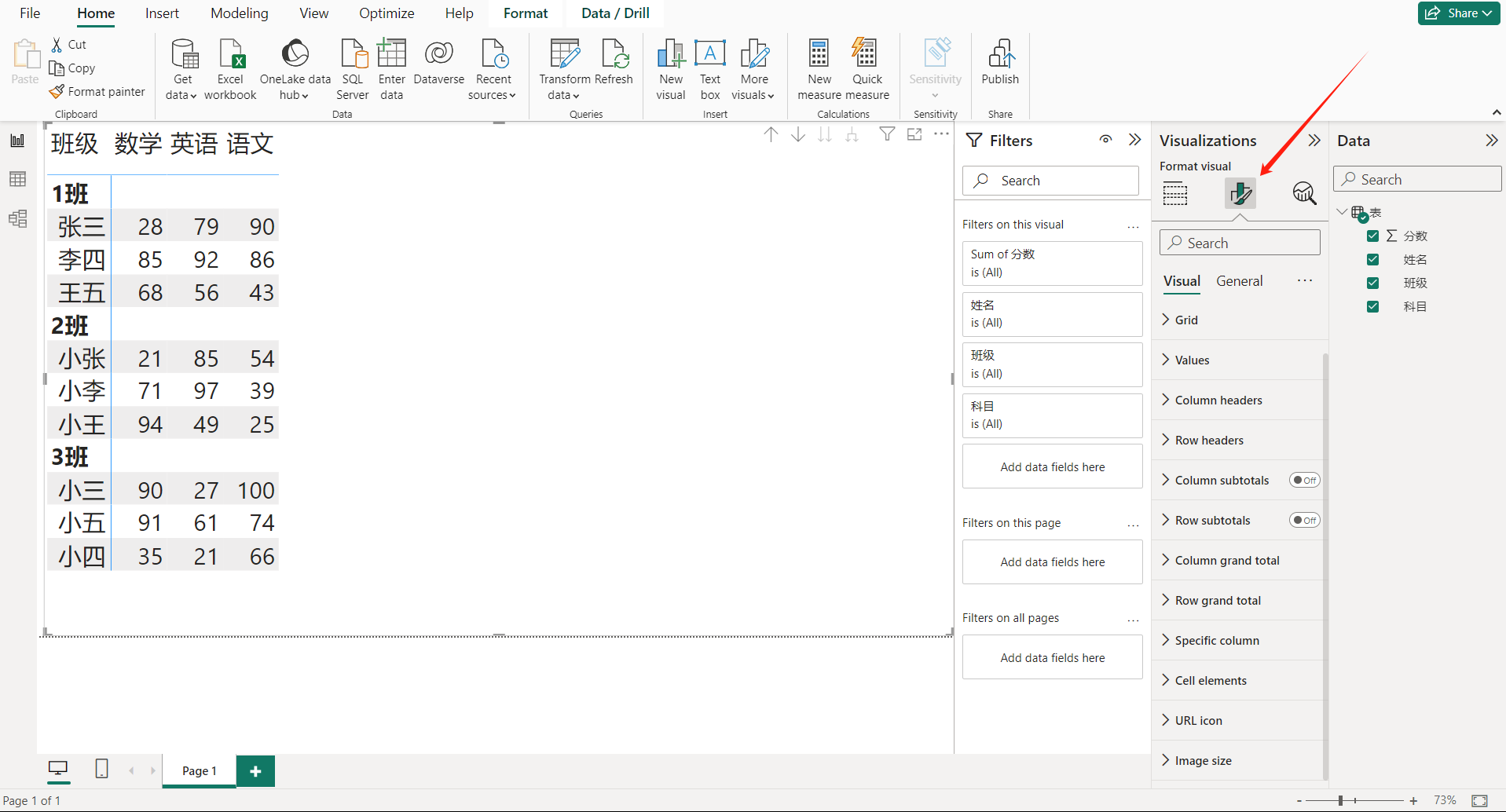1506x812 pixels.
Task: Toggle Column subtotals switch
Action: click(1304, 480)
